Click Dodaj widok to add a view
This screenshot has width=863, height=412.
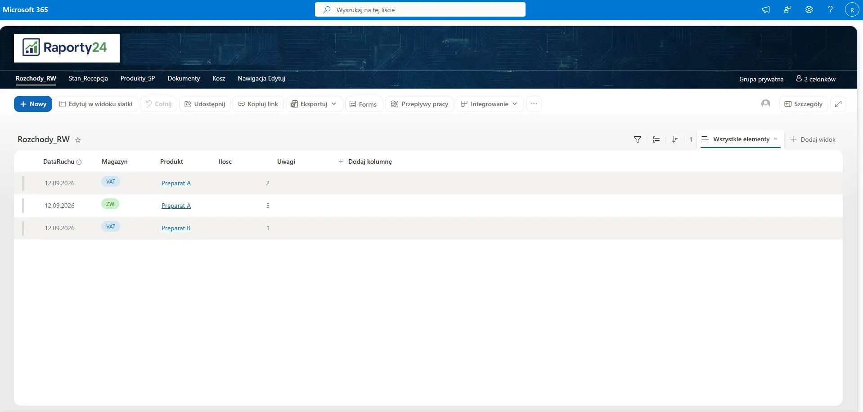click(x=813, y=139)
